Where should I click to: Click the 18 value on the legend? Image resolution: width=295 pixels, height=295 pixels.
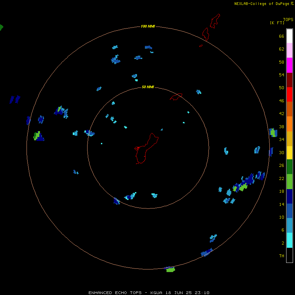[x=282, y=191]
